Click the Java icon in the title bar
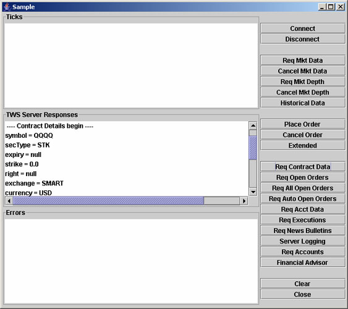The image size is (348, 309). point(7,7)
